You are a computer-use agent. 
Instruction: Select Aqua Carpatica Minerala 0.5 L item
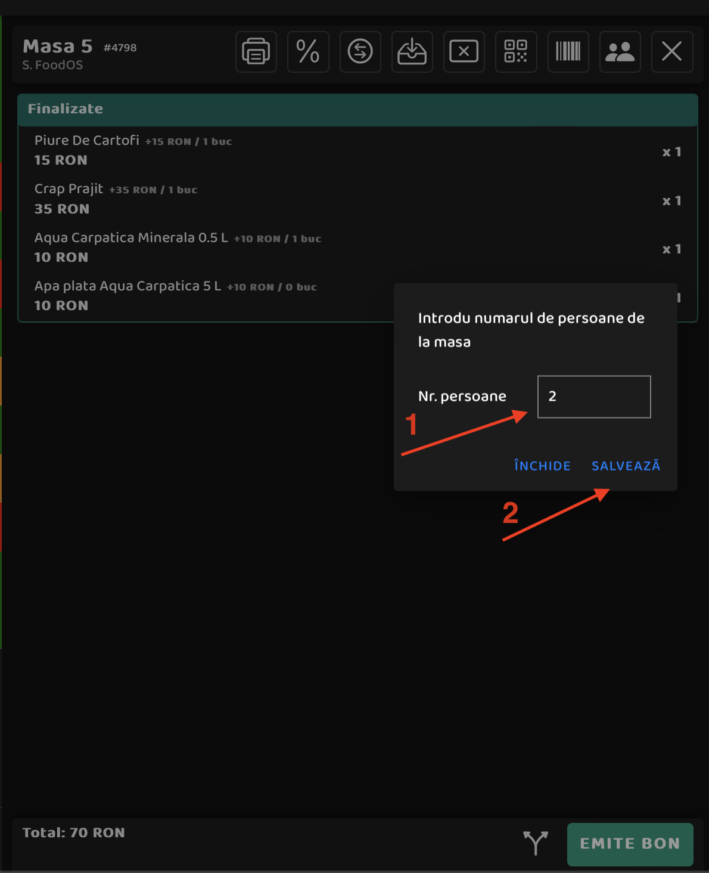tap(357, 247)
